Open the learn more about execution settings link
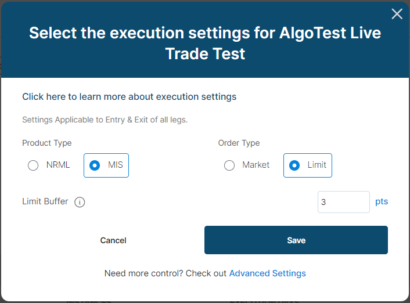 (x=129, y=97)
